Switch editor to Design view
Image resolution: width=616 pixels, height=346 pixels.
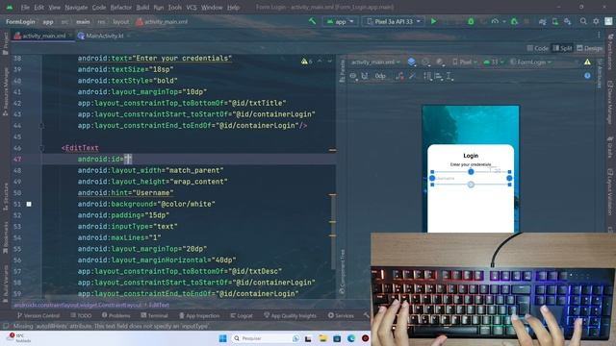589,48
